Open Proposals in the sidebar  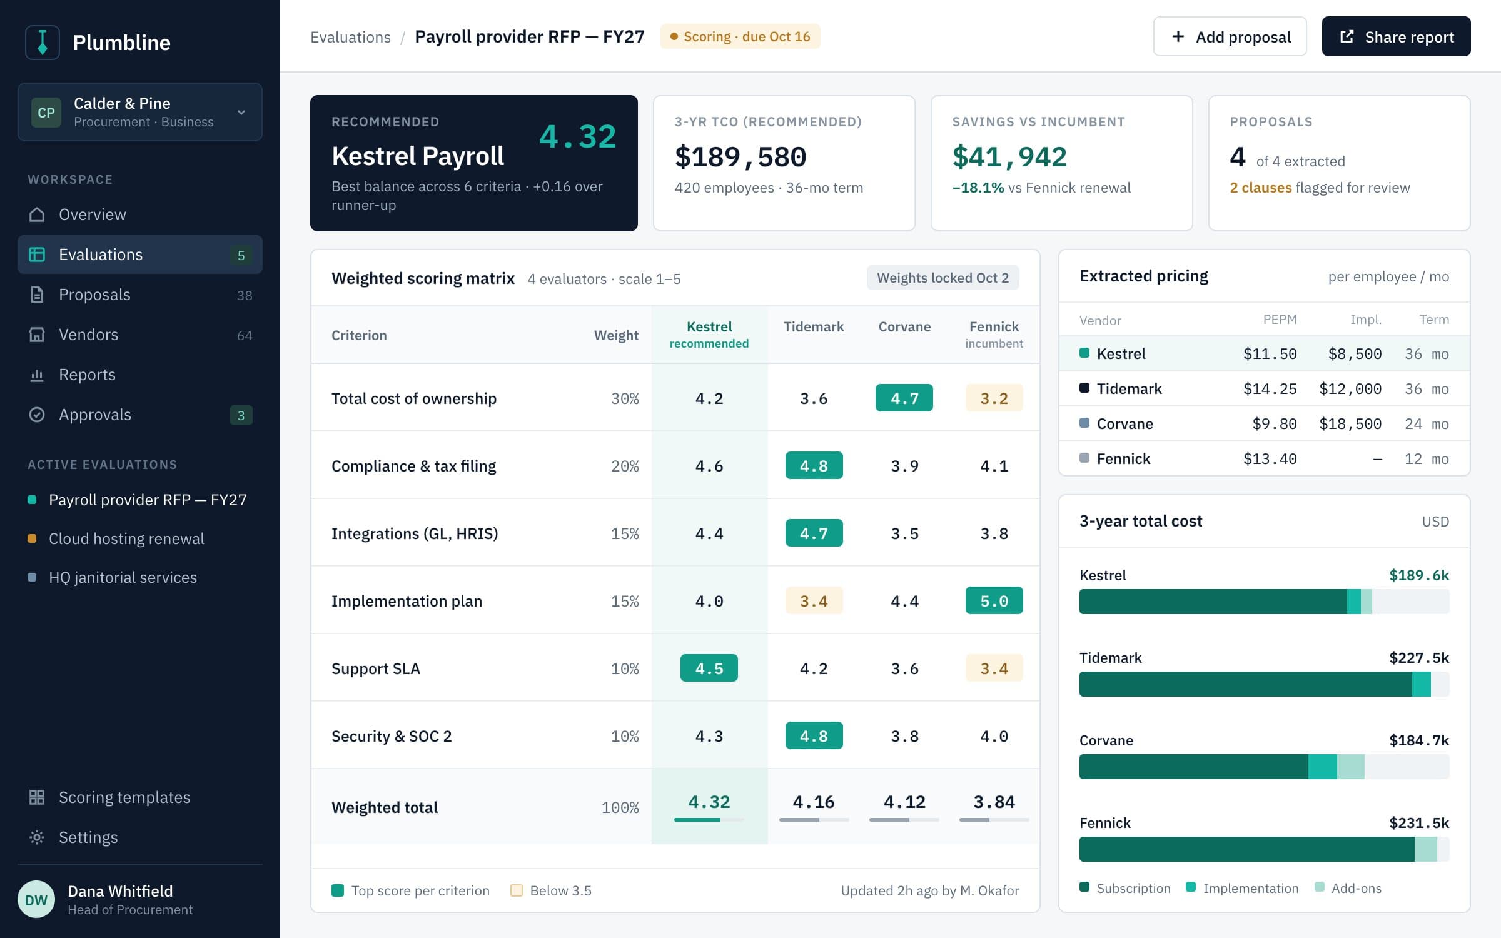click(140, 295)
